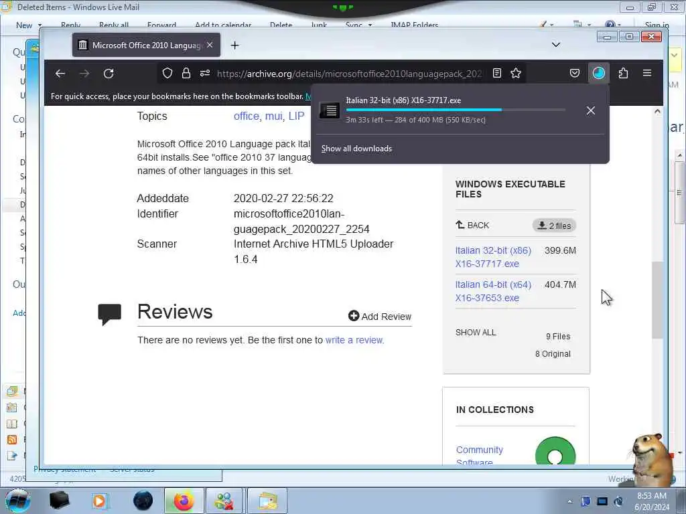686x514 pixels.
Task: Download Italian 64-bit (x64) X16-37653.exe
Action: tap(493, 291)
